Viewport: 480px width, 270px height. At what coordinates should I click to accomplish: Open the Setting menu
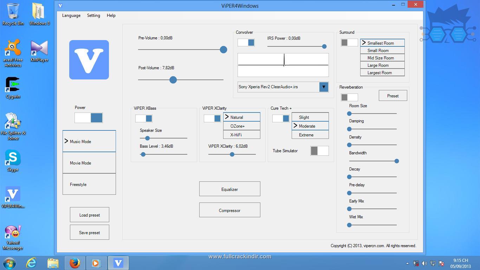point(93,15)
